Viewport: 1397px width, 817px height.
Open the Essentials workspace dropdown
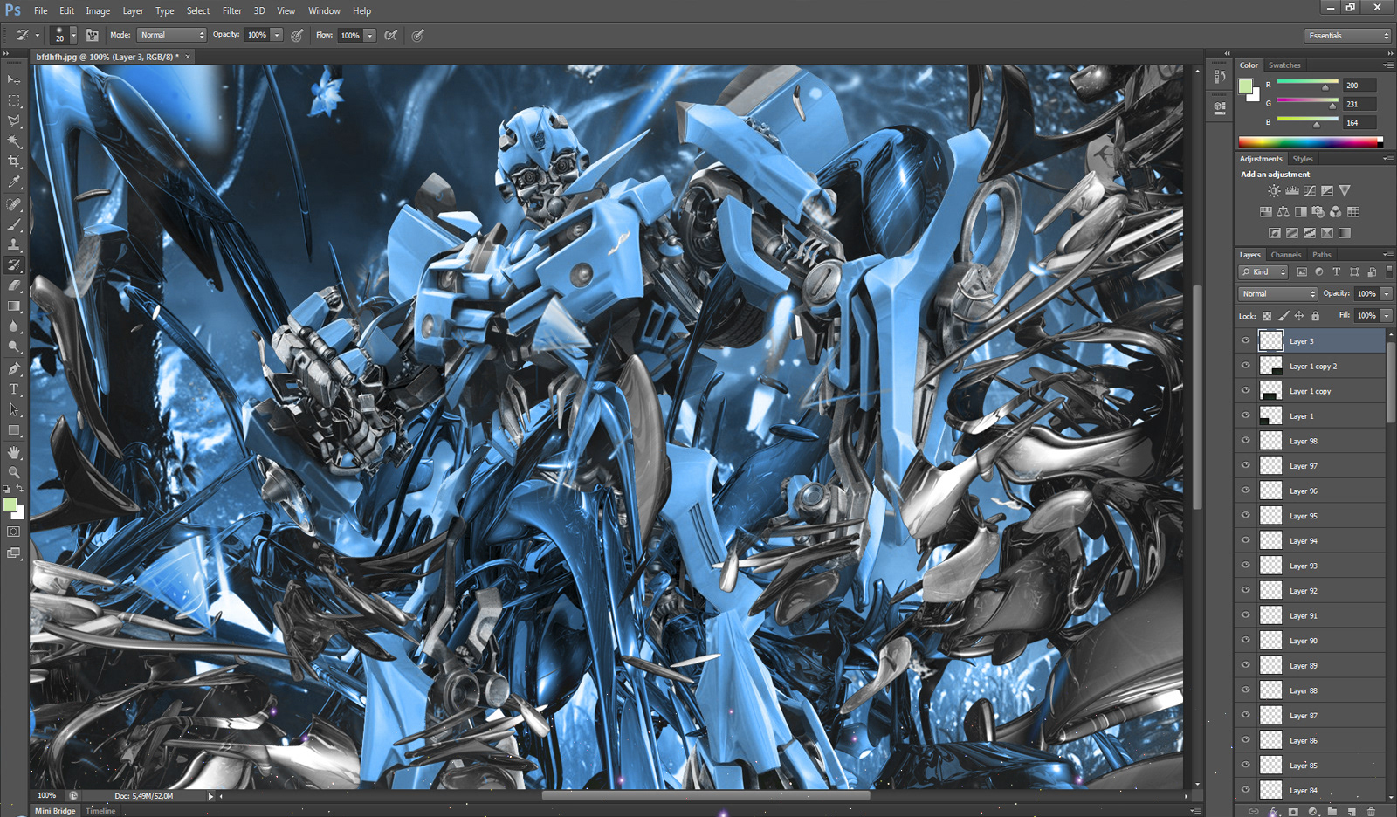[1348, 36]
